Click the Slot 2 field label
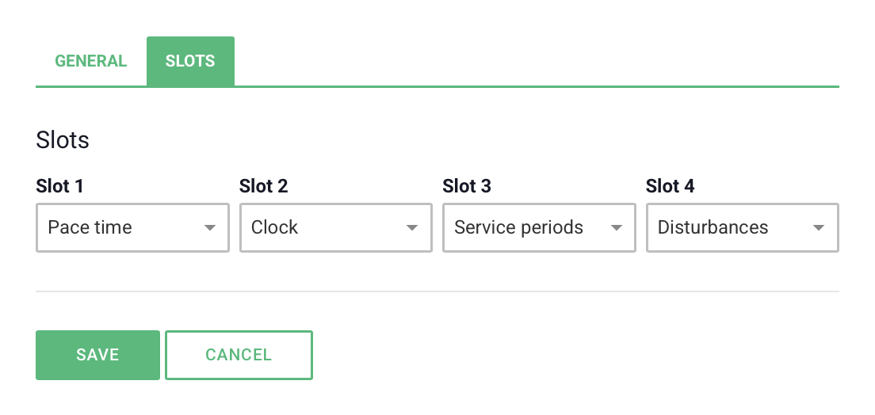The width and height of the screenshot is (875, 415). click(263, 186)
